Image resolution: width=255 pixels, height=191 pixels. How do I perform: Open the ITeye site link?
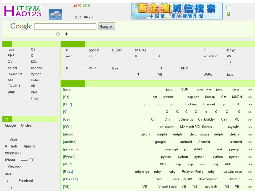(231, 50)
